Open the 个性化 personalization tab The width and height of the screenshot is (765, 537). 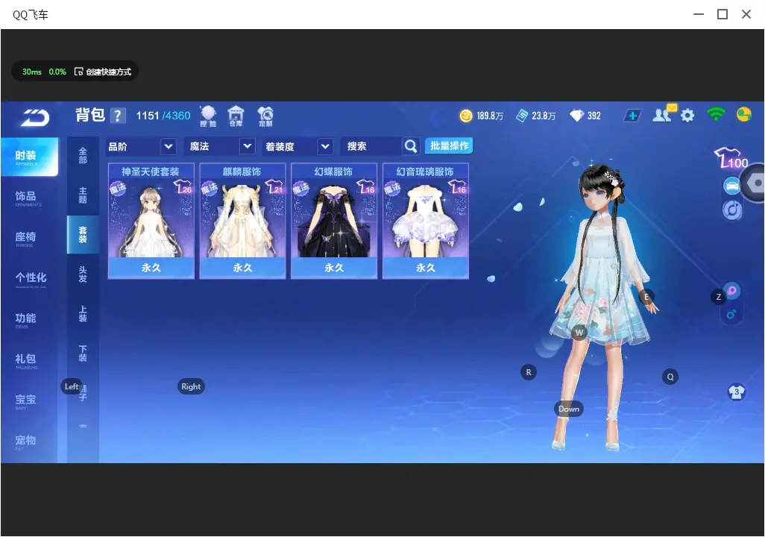click(x=29, y=279)
